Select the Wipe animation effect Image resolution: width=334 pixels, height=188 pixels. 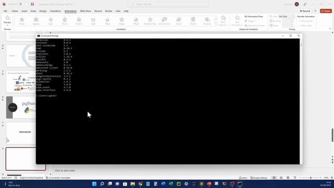(x=108, y=21)
